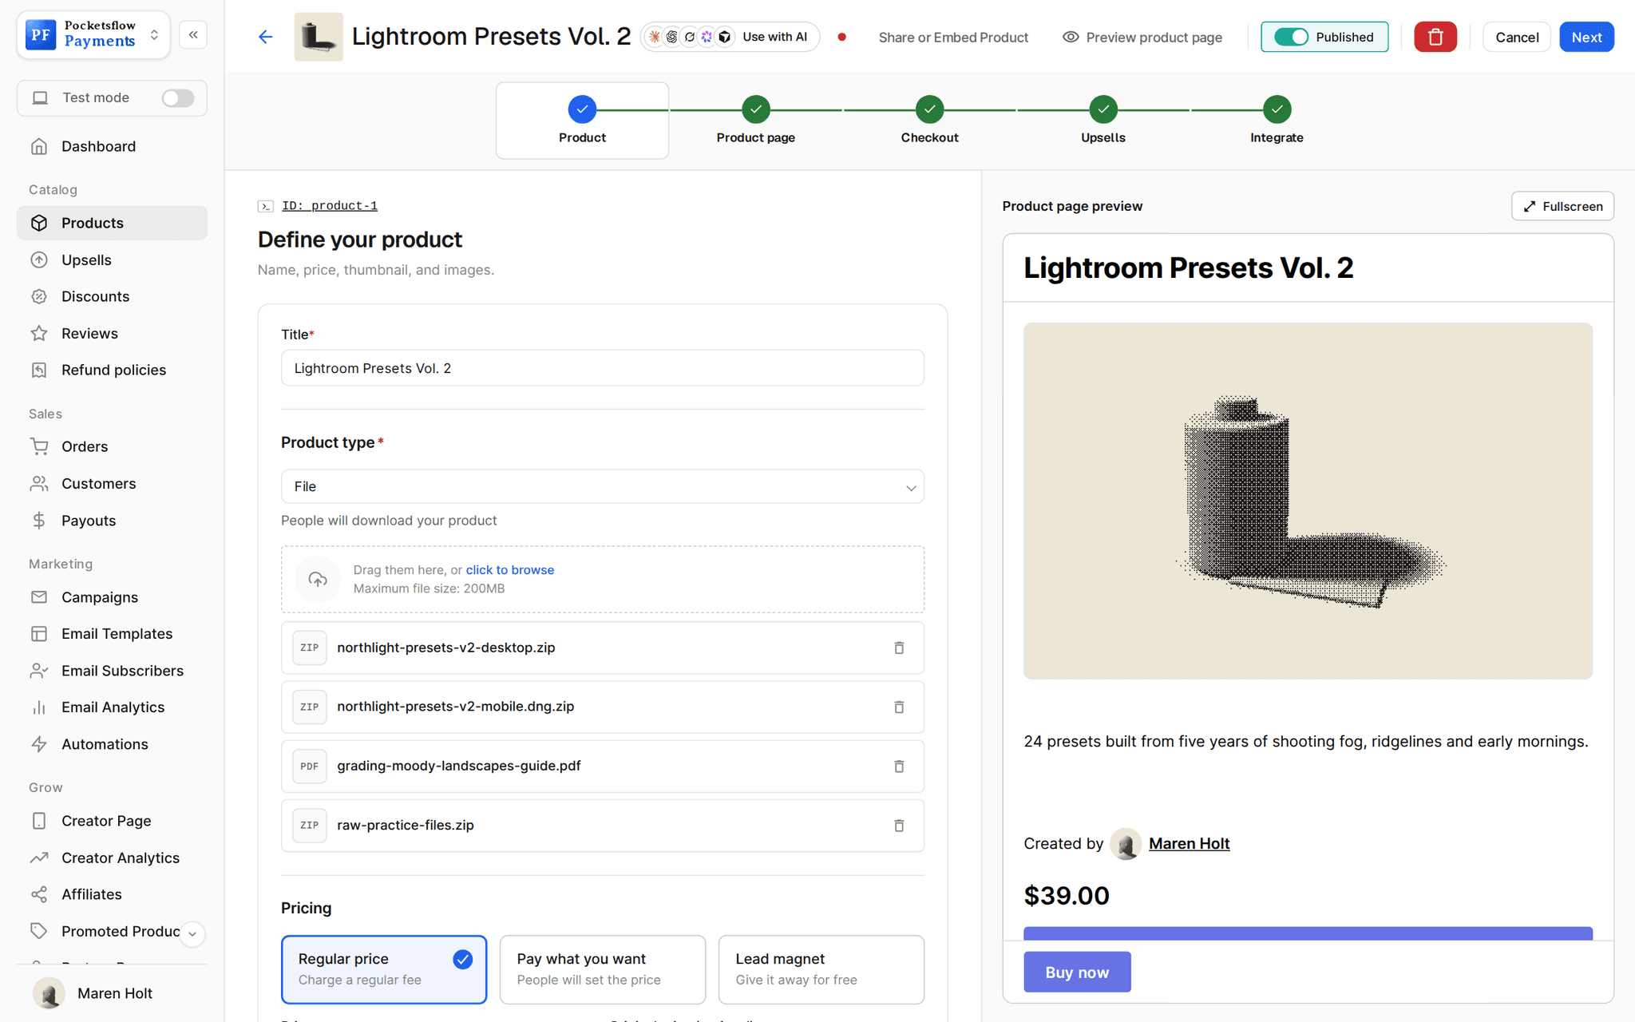Click the upload cloud icon in drop zone

click(318, 579)
